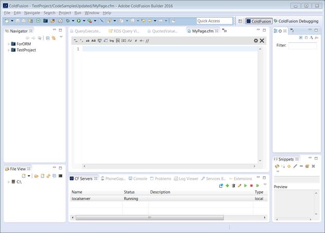Click the Collapse All icon in Navigator
325x233 pixels.
tap(48, 38)
